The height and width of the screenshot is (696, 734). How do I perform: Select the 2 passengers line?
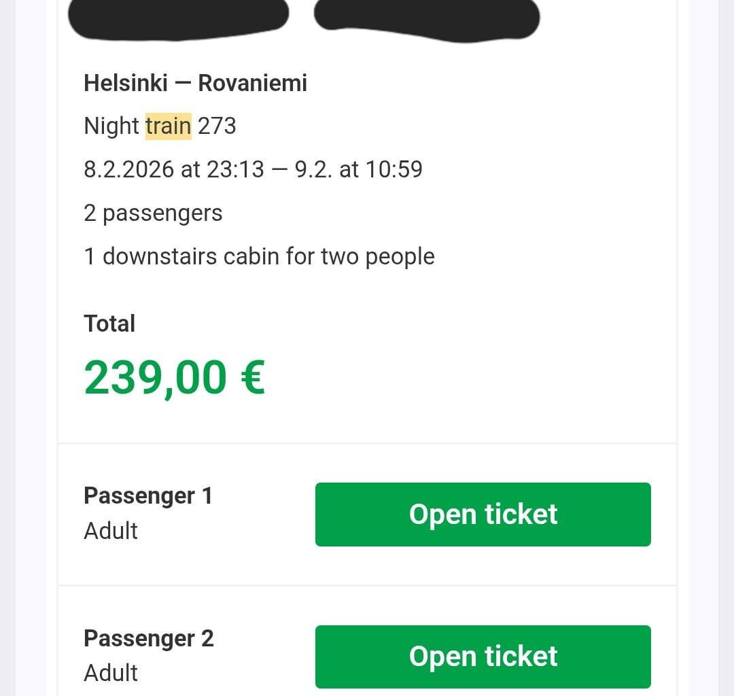152,213
